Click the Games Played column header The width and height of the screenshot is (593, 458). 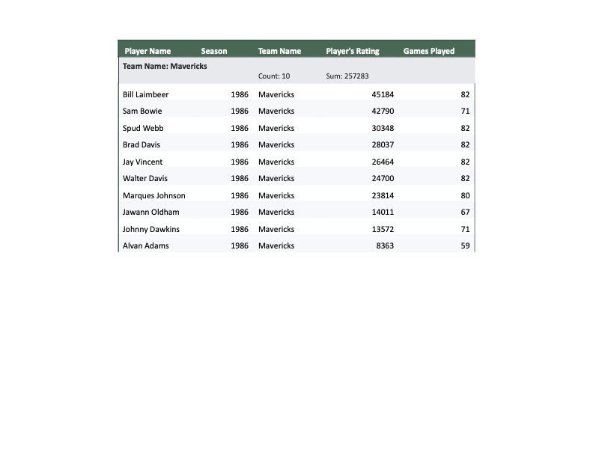(429, 51)
